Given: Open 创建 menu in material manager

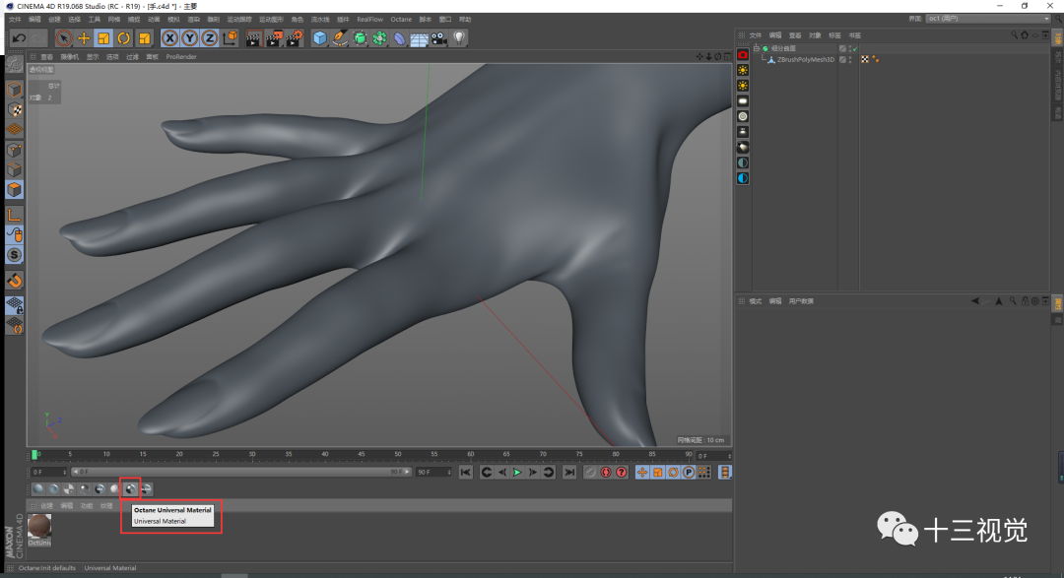Looking at the screenshot, I should click(x=47, y=505).
